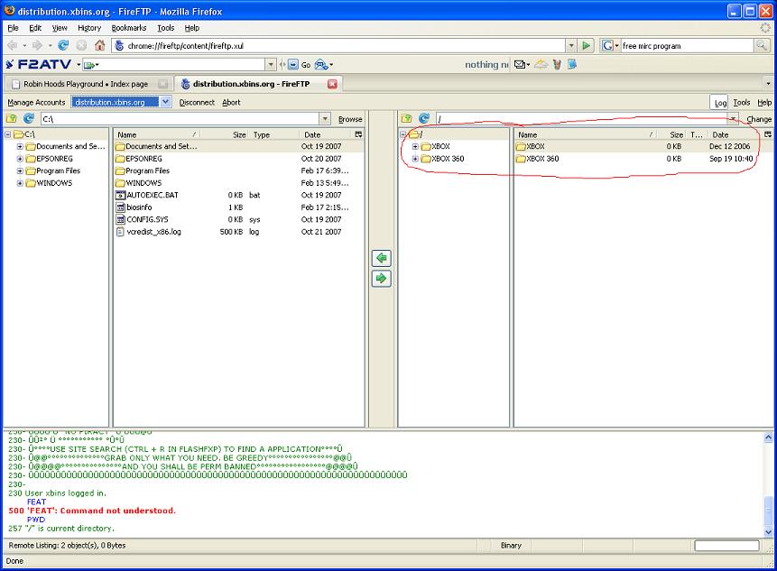
Task: Refresh the local directory listing
Action: point(29,118)
